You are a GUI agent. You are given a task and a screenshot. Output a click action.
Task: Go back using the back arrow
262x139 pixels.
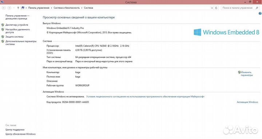tap(4, 8)
